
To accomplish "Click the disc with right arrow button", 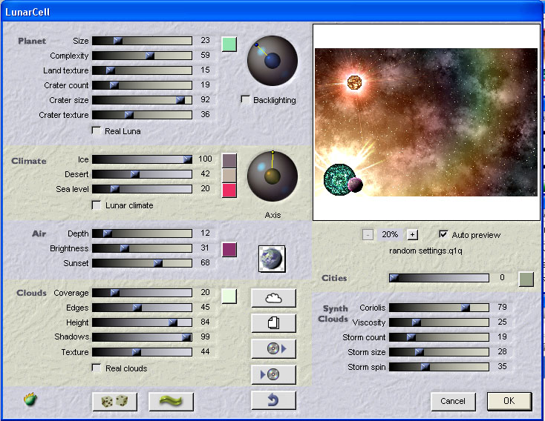I will coord(273,348).
